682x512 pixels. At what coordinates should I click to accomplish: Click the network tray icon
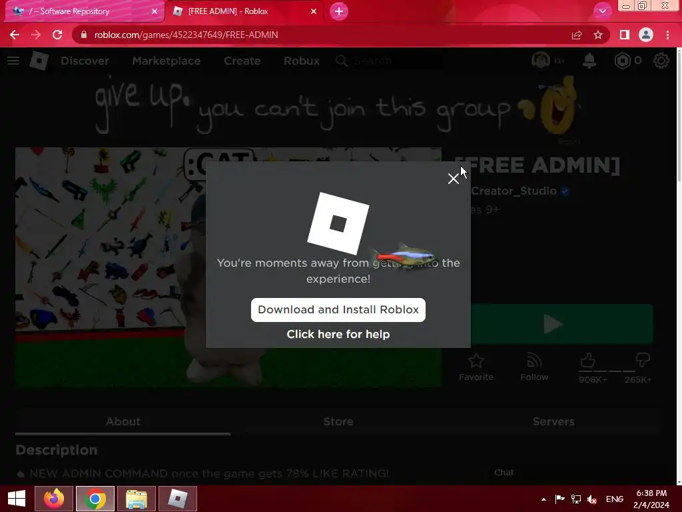(x=576, y=499)
